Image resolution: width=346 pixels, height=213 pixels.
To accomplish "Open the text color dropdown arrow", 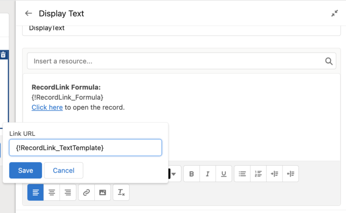I will [173, 174].
